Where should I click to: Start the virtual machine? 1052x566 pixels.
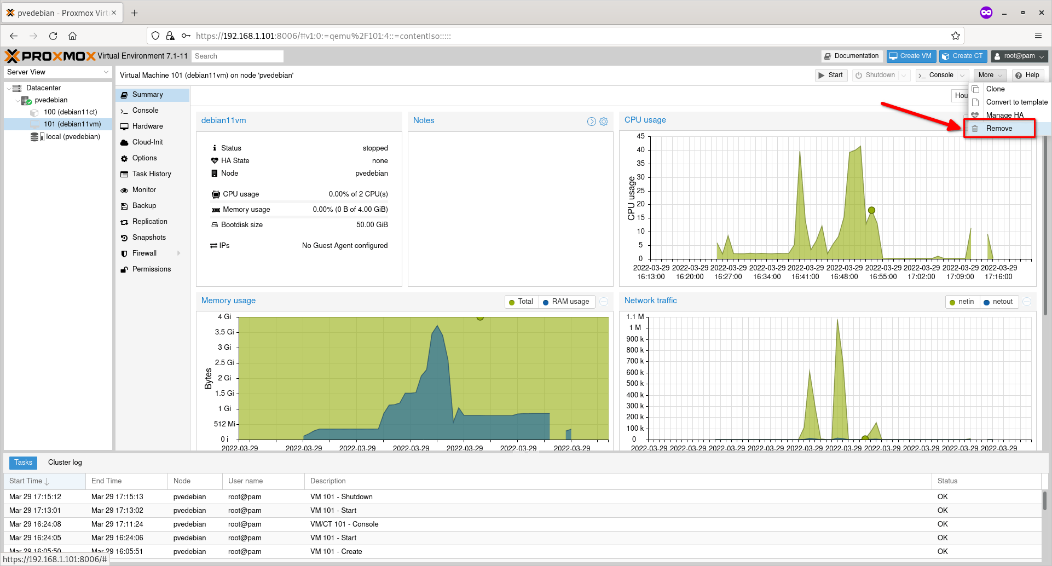coord(831,76)
